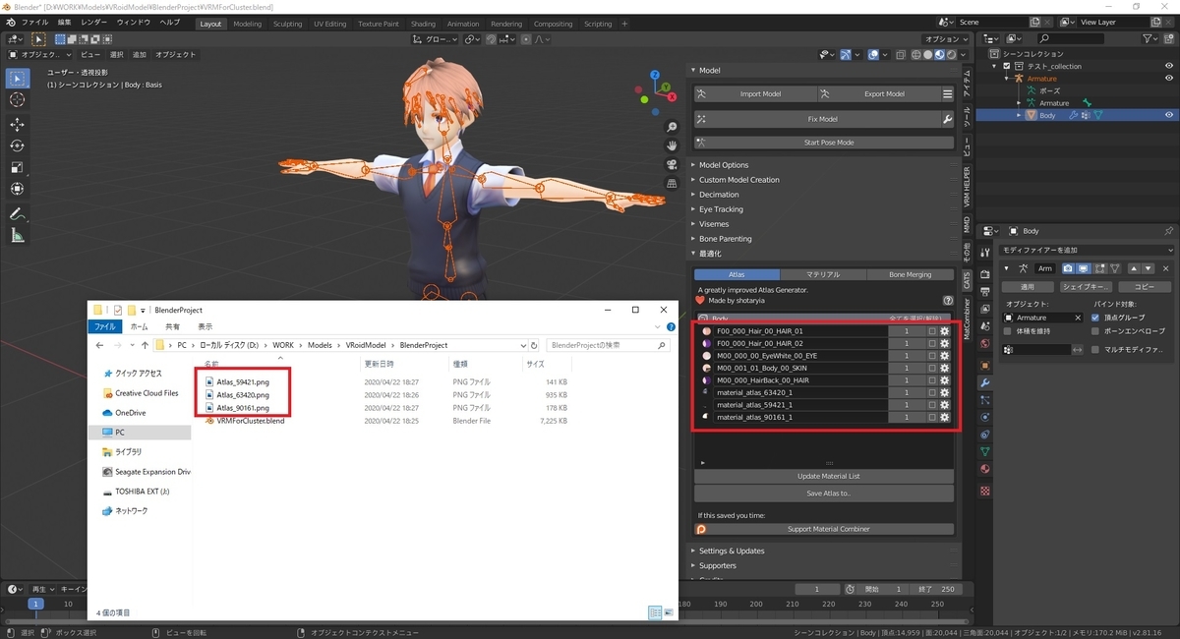Expand the Visemes panel
The width and height of the screenshot is (1180, 639).
coord(714,224)
